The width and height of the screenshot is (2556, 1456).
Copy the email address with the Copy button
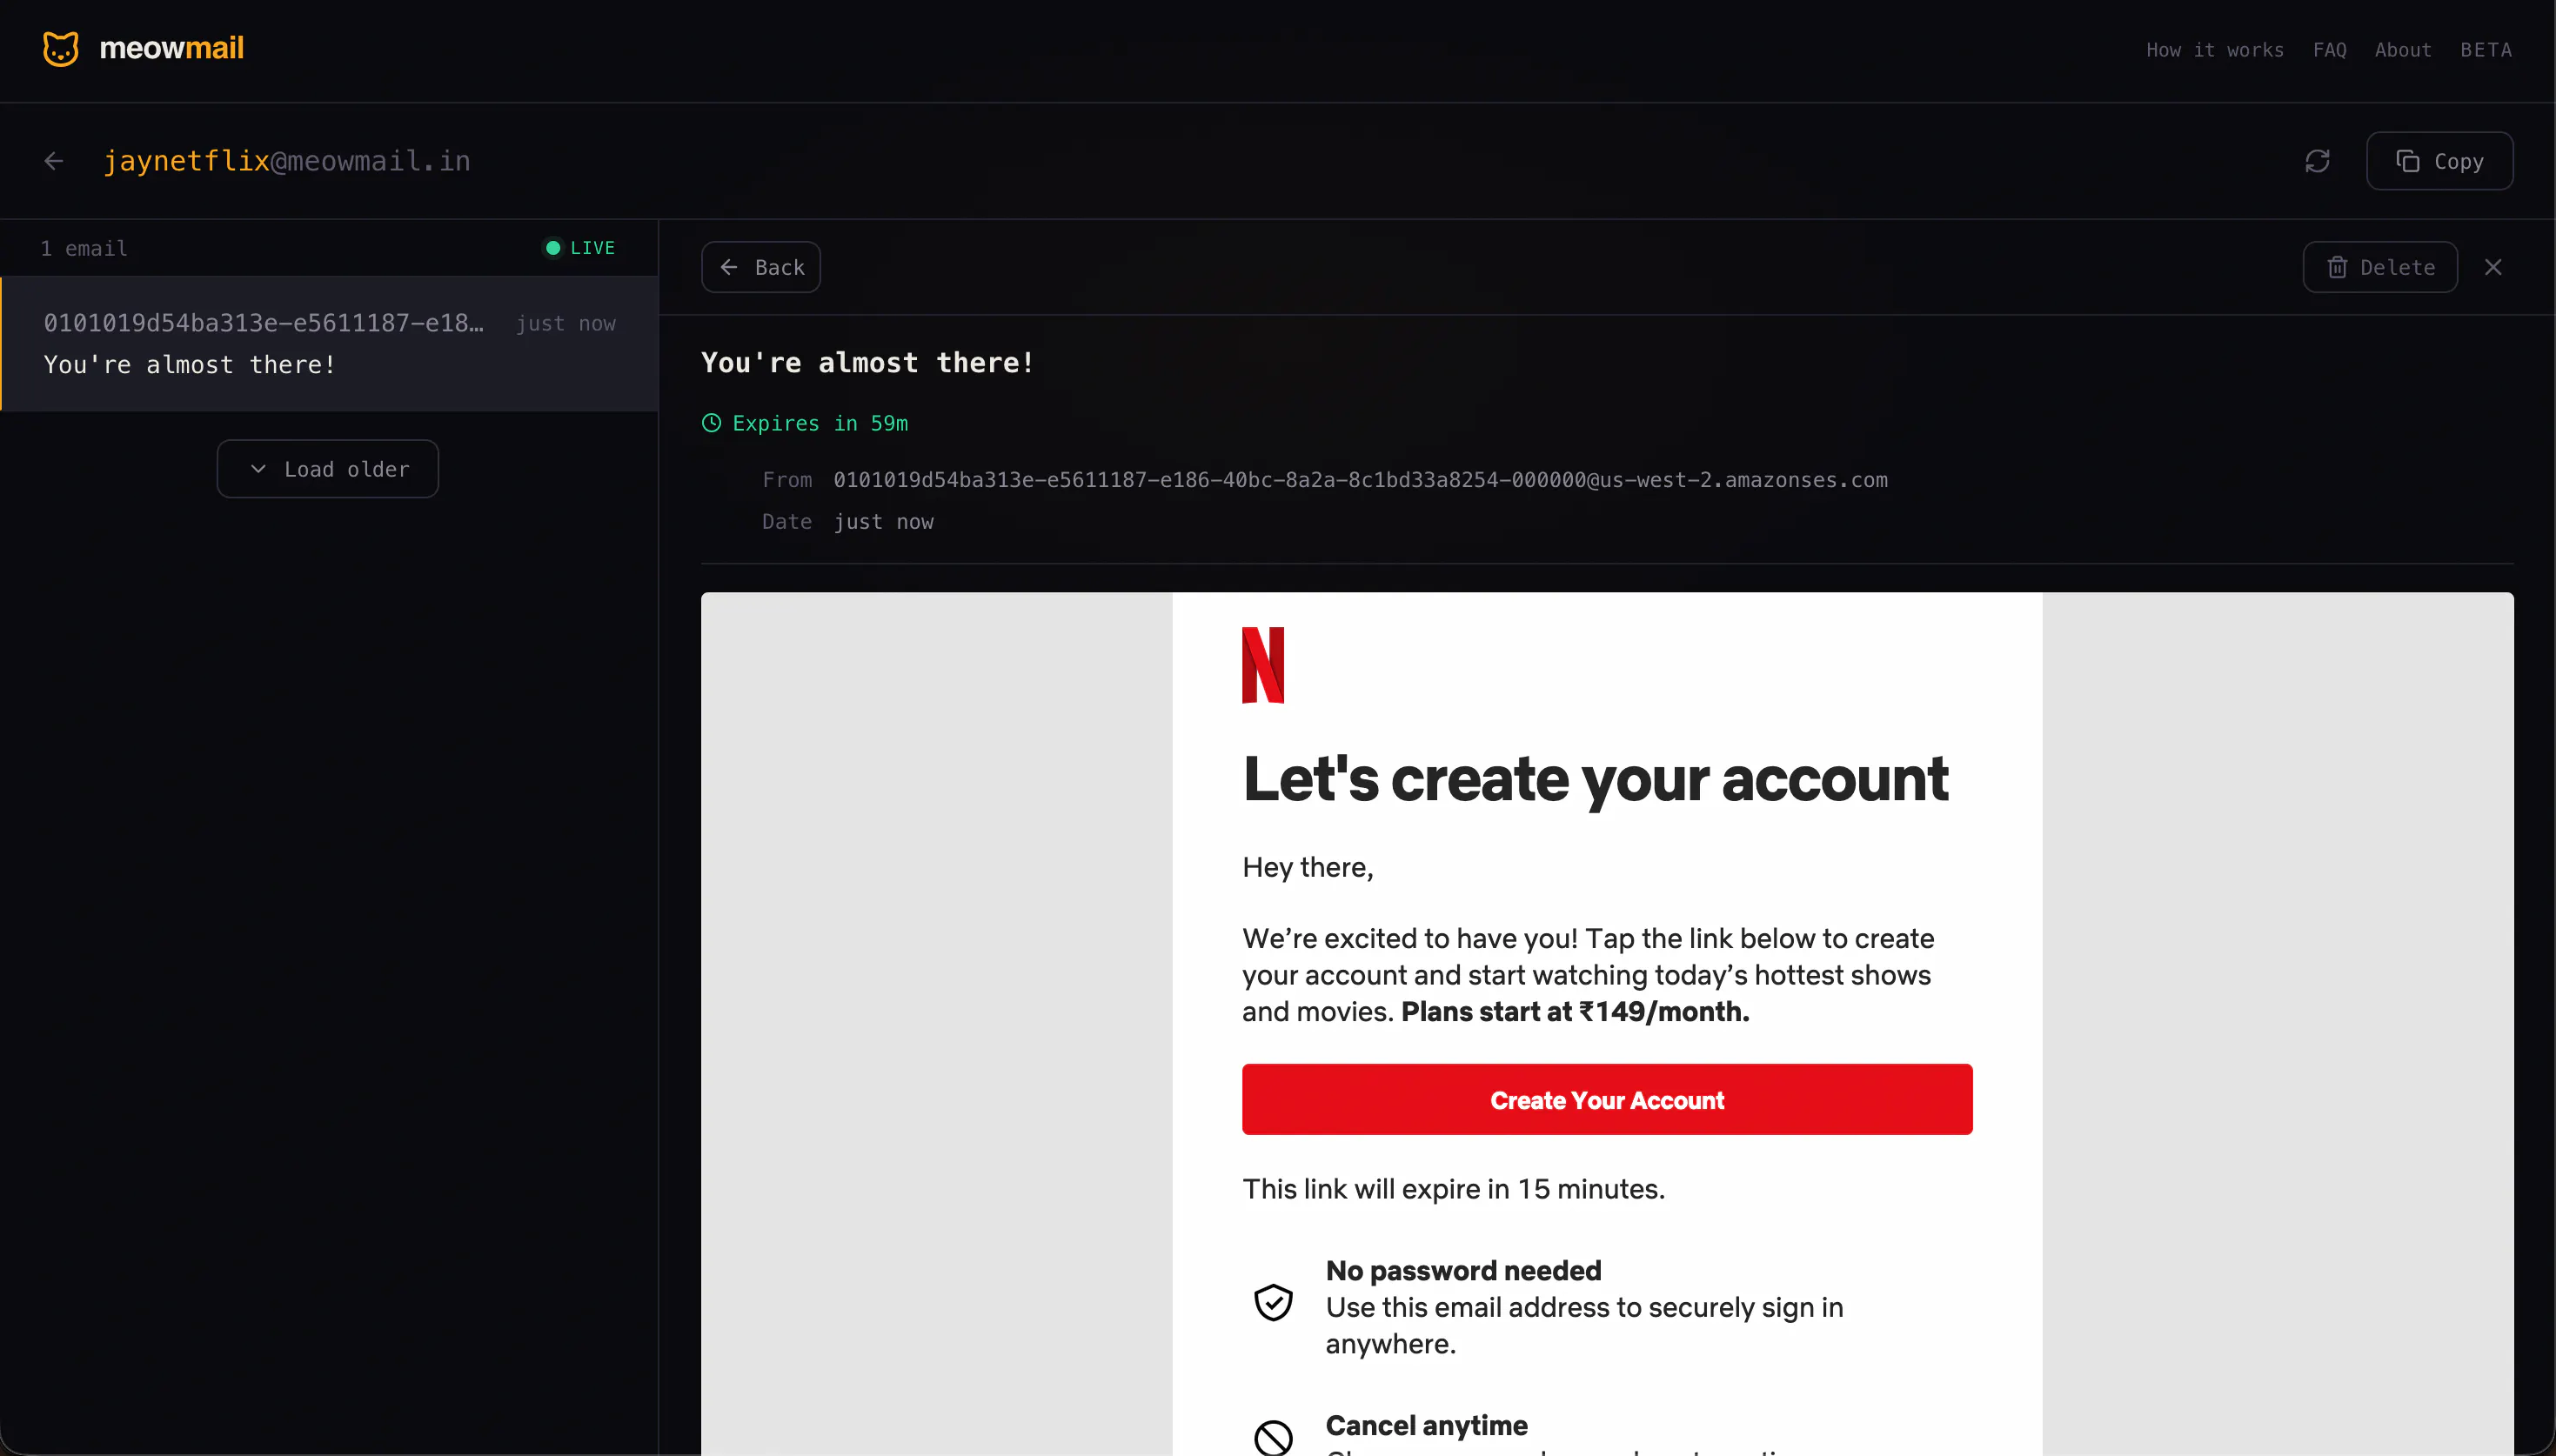pyautogui.click(x=2439, y=161)
